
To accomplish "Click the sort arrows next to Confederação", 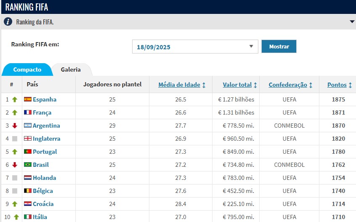I will (x=311, y=85).
